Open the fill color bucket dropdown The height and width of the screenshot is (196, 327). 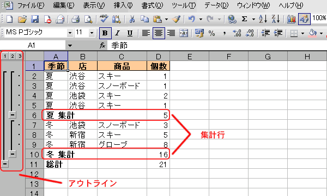point(322,33)
